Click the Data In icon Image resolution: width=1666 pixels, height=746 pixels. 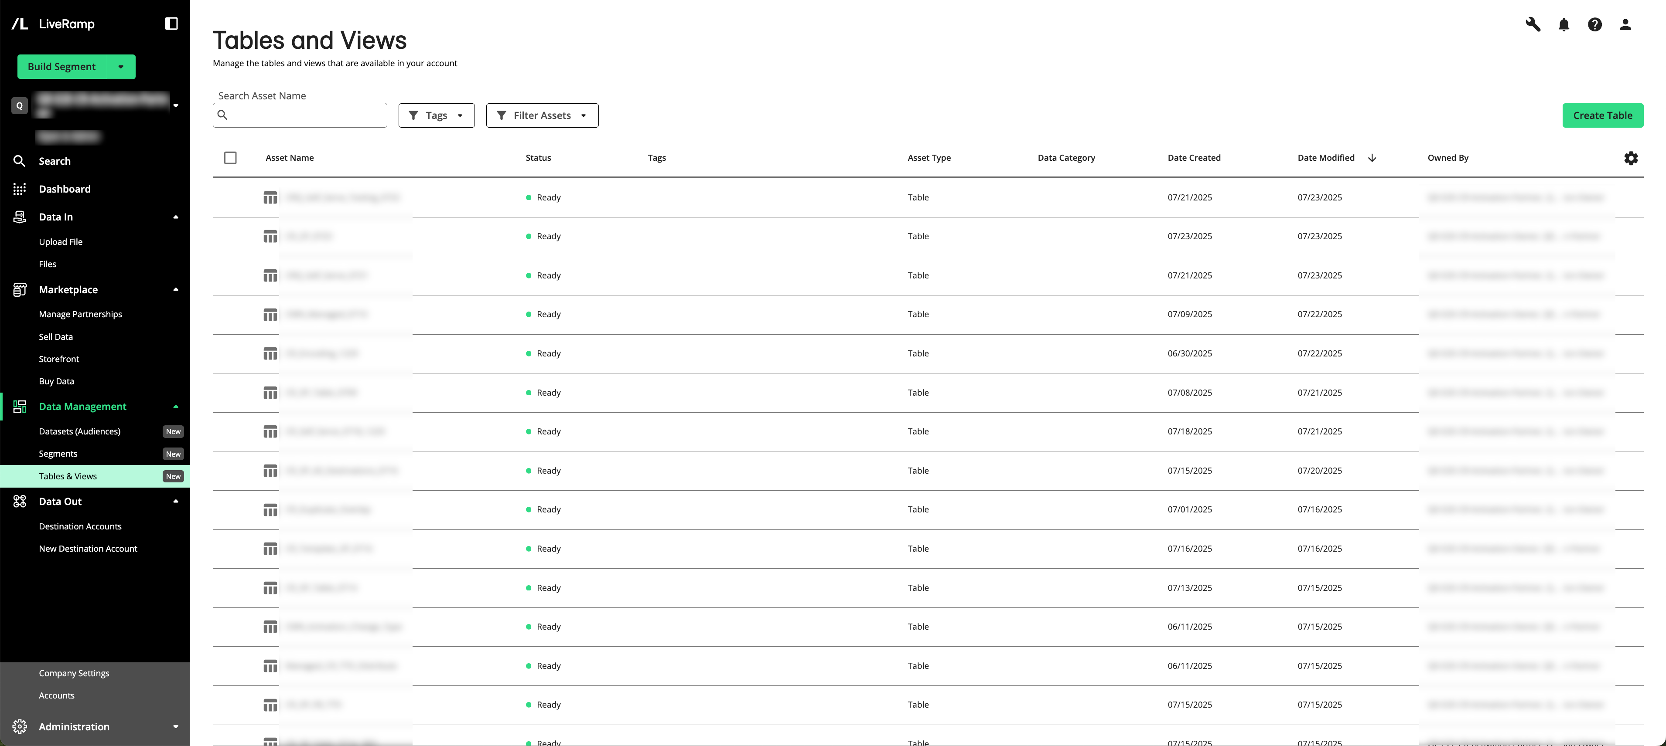[x=19, y=217]
